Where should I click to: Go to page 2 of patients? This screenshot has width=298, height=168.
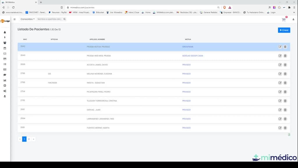29,139
